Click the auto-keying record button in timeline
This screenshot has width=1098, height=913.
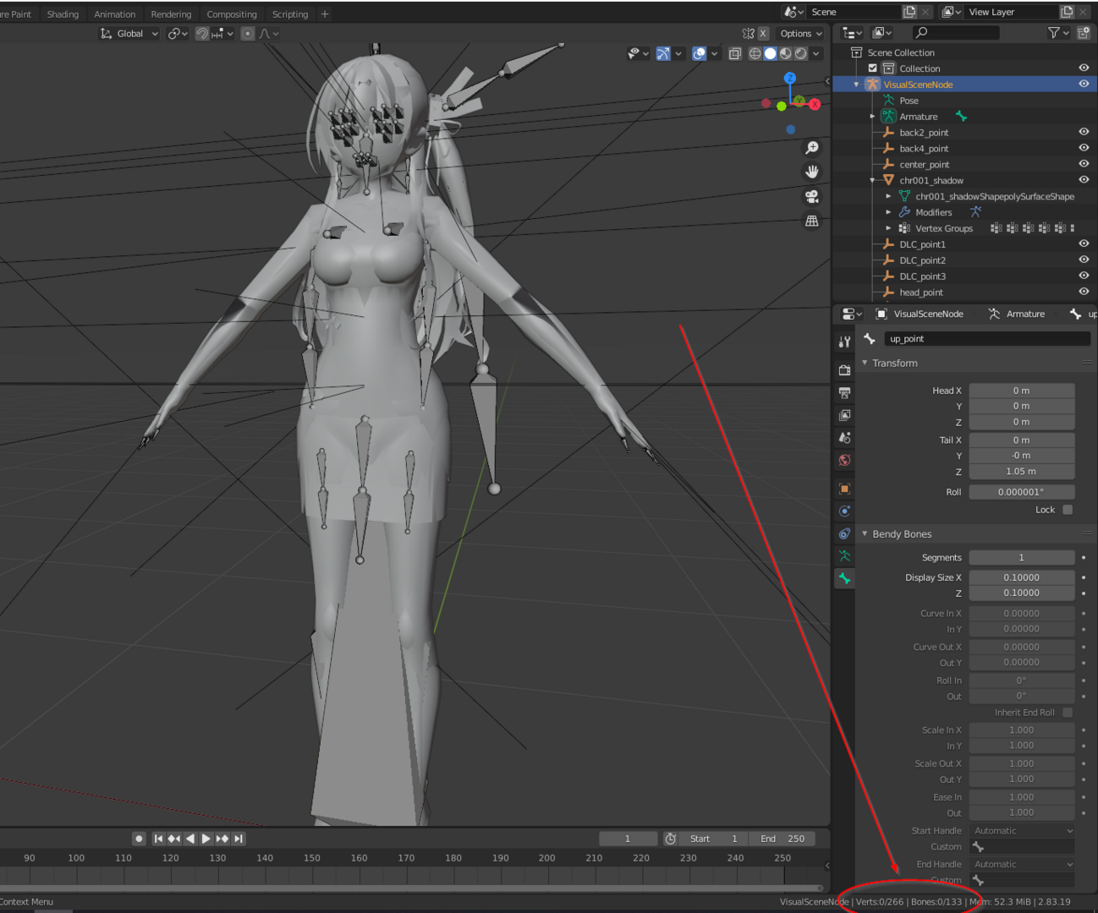140,839
